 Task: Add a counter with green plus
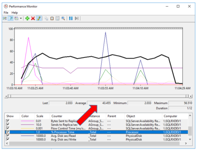27,18
